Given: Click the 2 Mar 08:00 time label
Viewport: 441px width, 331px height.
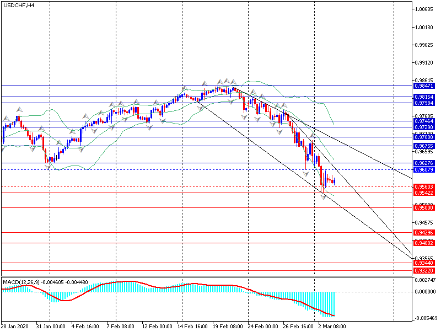Looking at the screenshot, I should (331, 326).
